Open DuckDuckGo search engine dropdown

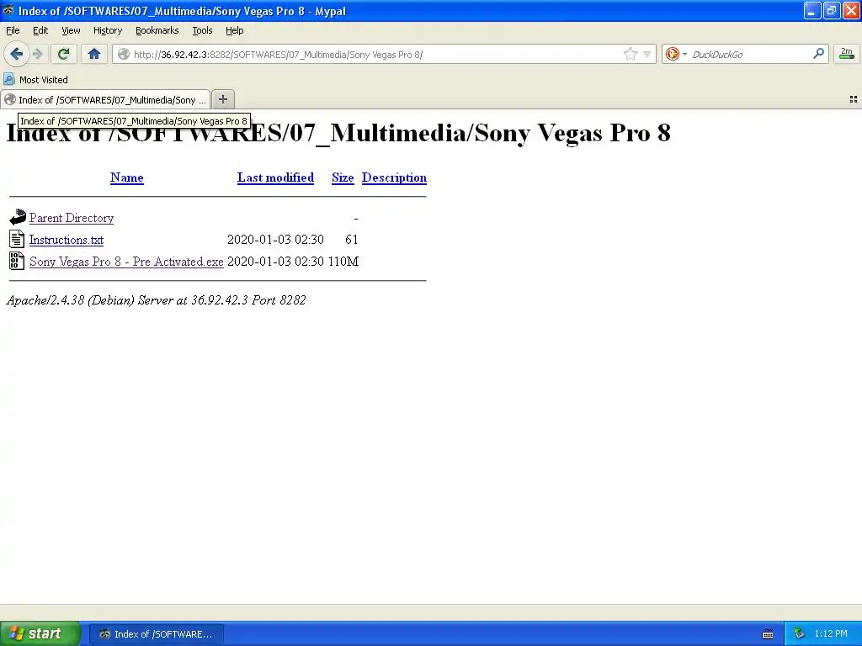point(676,54)
